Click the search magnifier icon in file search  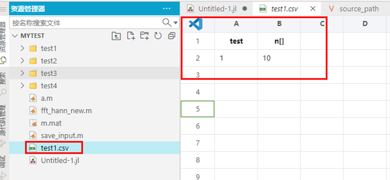[167, 23]
